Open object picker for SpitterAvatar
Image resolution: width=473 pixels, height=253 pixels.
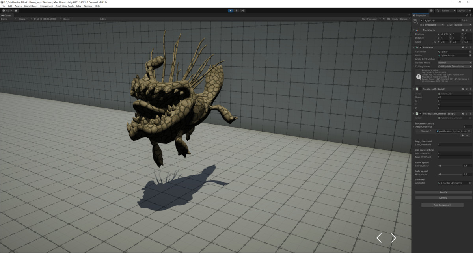tap(470, 55)
